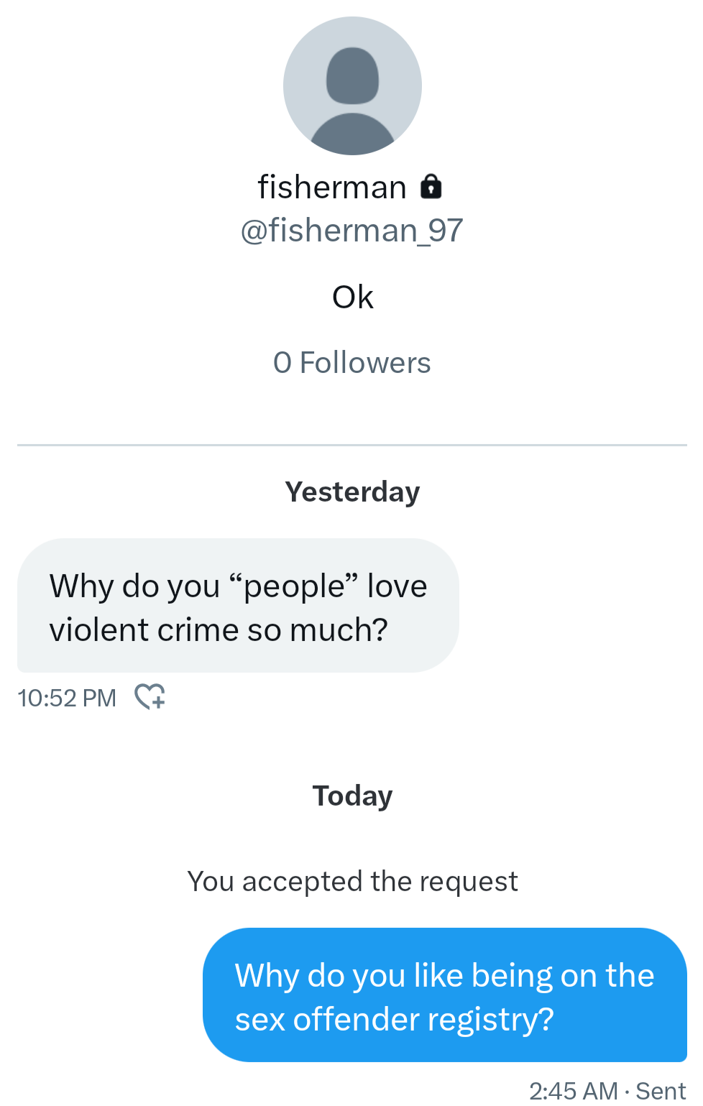
Task: Add a heart reaction to received message
Action: (150, 696)
